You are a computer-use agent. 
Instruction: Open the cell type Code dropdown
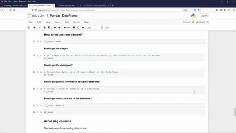[x=94, y=28]
